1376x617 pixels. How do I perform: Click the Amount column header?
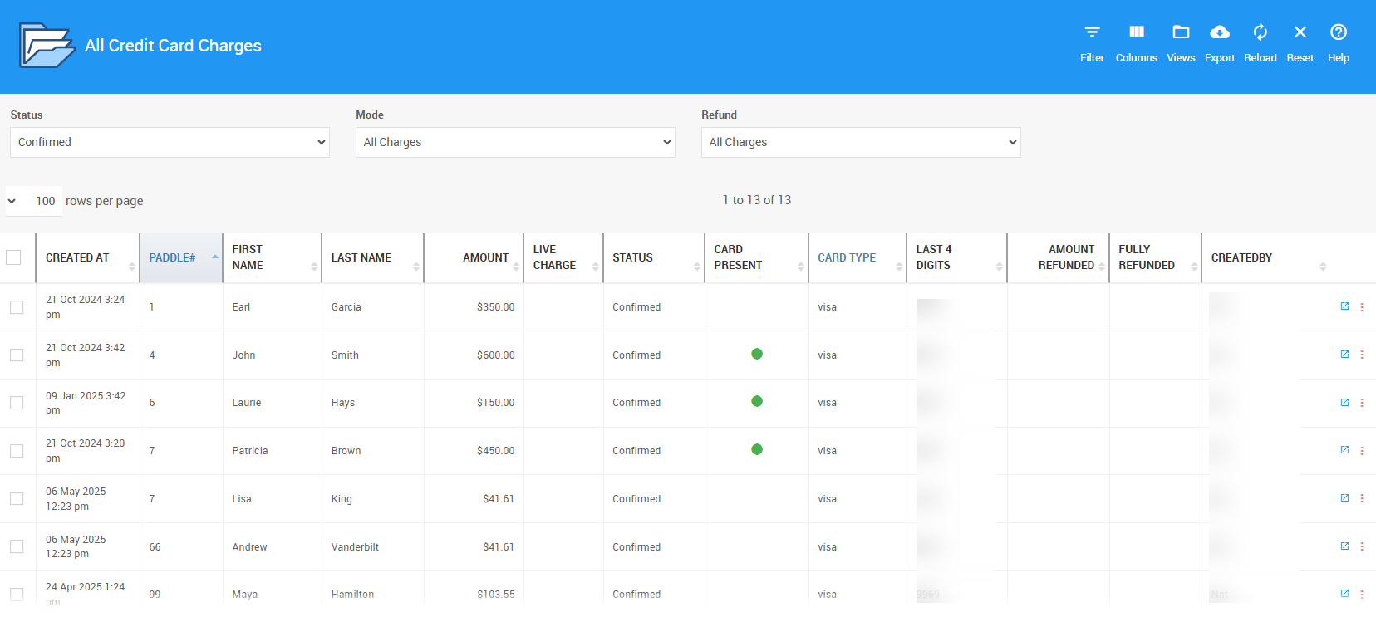[x=485, y=257]
